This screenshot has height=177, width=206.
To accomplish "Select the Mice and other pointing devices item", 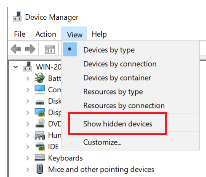I will (101, 169).
